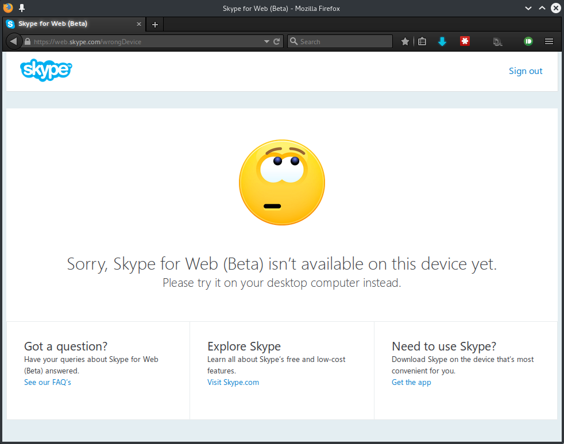Click the Skype logo
The width and height of the screenshot is (564, 444).
pos(46,70)
